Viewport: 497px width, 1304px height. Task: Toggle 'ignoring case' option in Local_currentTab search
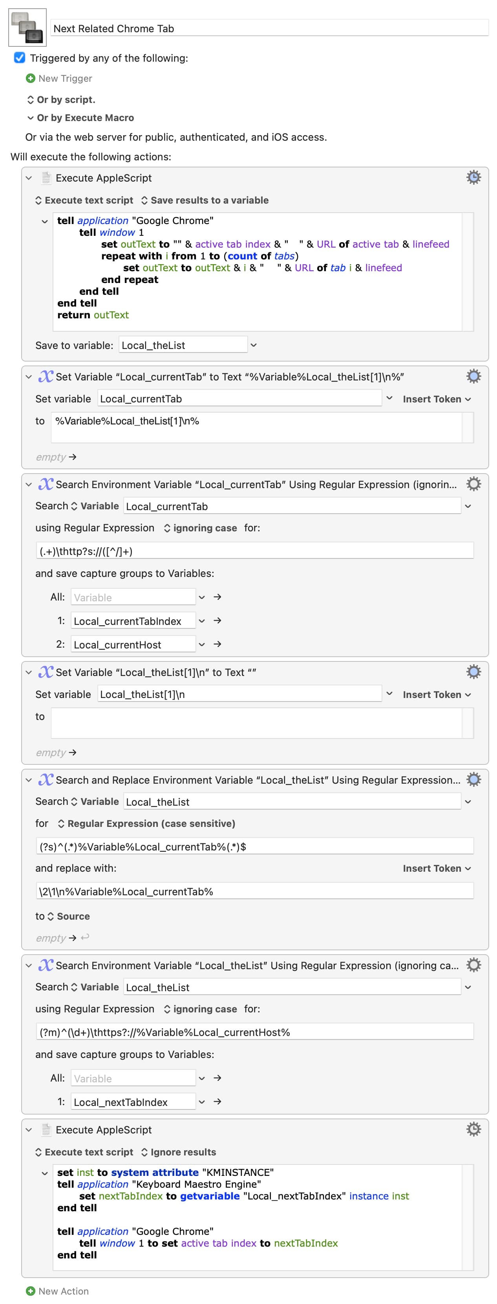tap(200, 528)
